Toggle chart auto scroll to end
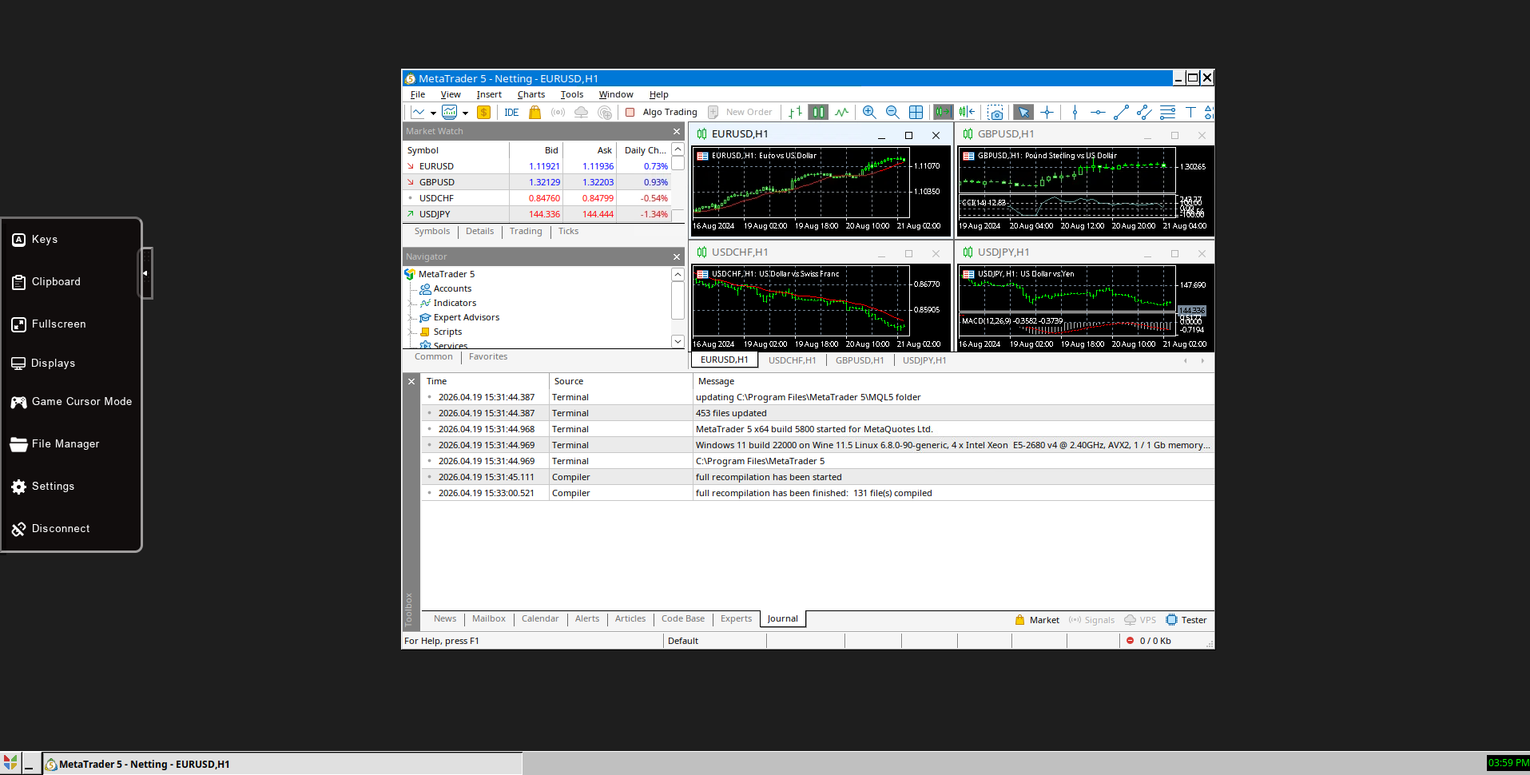1530x775 pixels. [x=944, y=113]
